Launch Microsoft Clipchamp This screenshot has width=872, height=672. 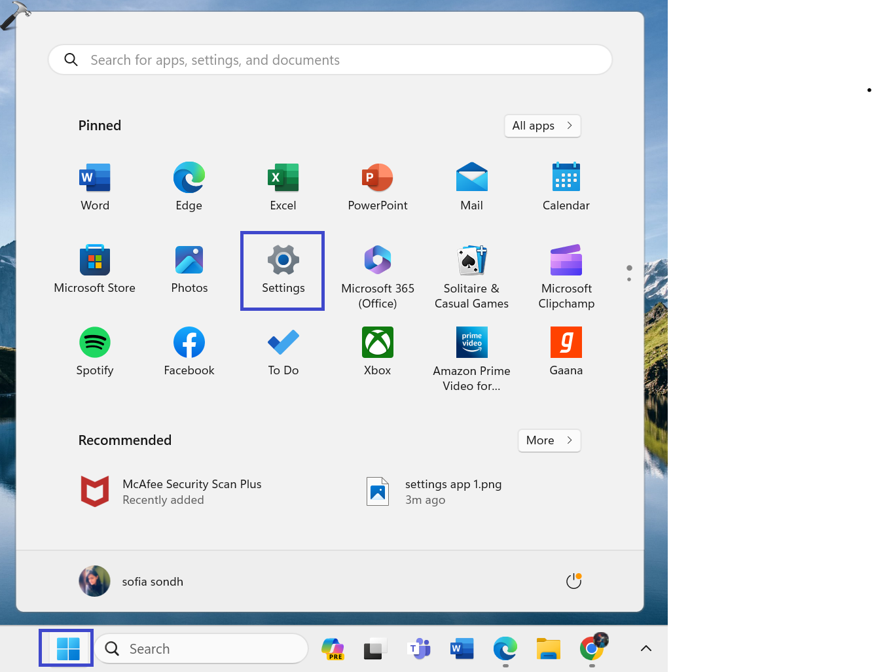click(566, 276)
